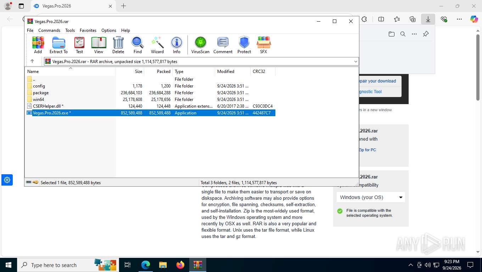Sort files by the CRC32 column
The image size is (482, 272).
click(x=263, y=71)
